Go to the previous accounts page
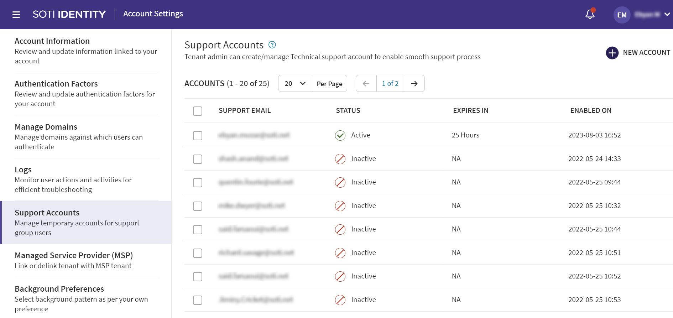Viewport: 673px width, 318px height. click(x=366, y=83)
